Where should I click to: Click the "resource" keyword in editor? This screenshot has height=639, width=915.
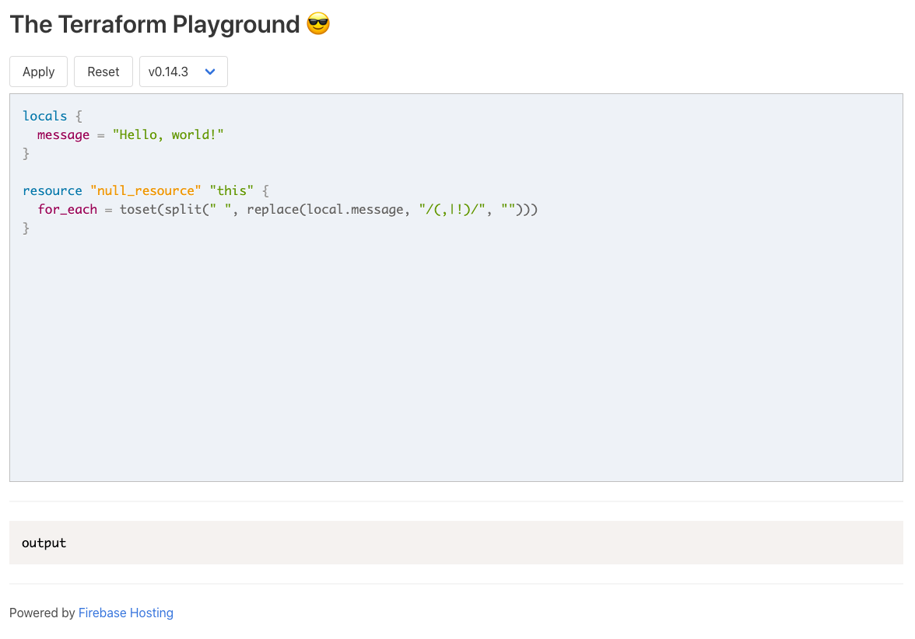pyautogui.click(x=53, y=190)
